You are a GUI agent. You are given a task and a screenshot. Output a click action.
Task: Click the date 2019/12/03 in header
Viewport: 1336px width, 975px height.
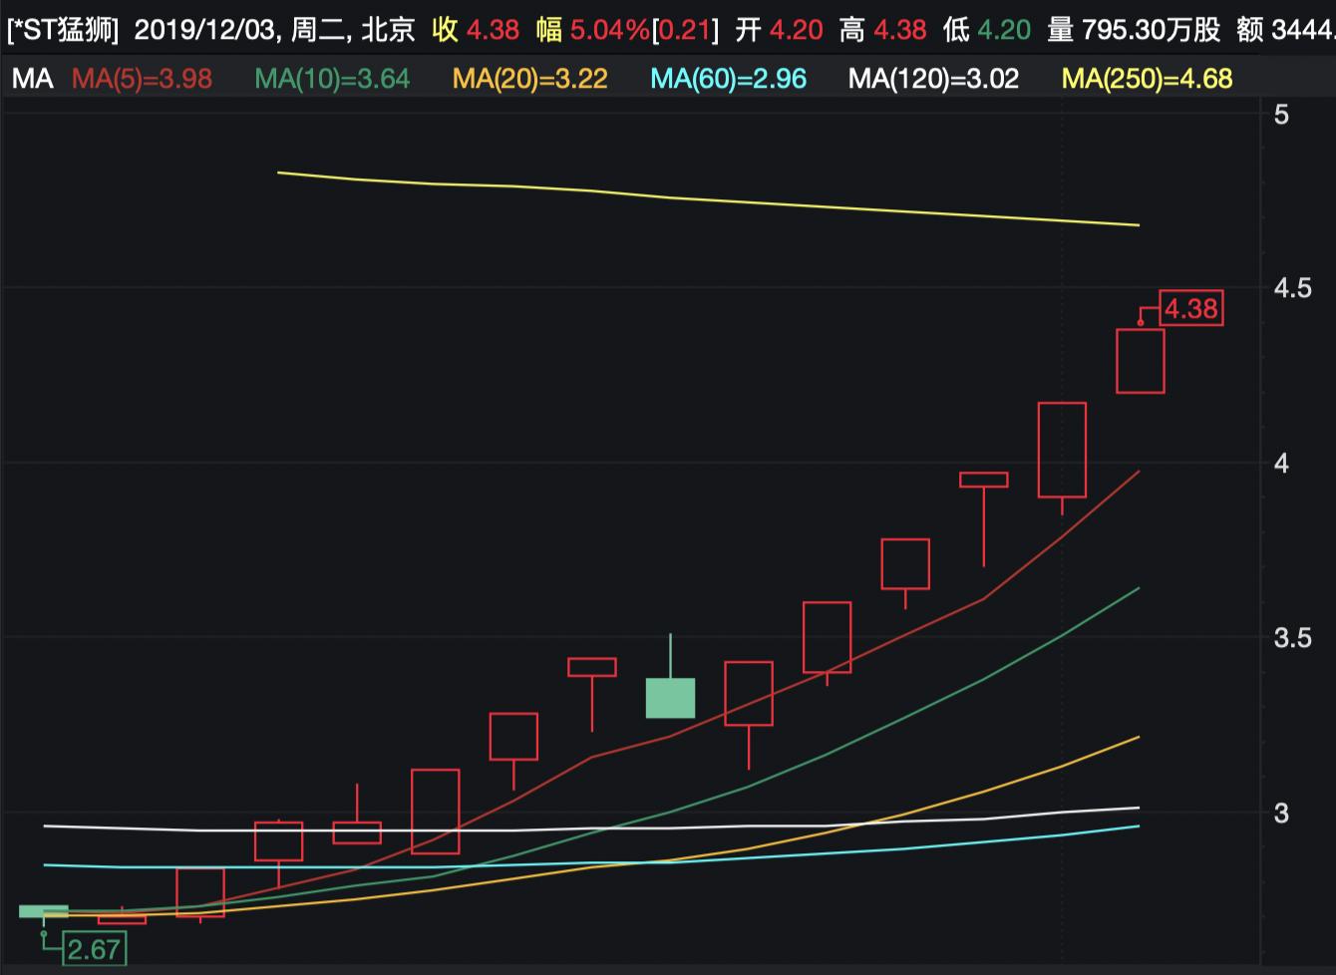pos(207,30)
